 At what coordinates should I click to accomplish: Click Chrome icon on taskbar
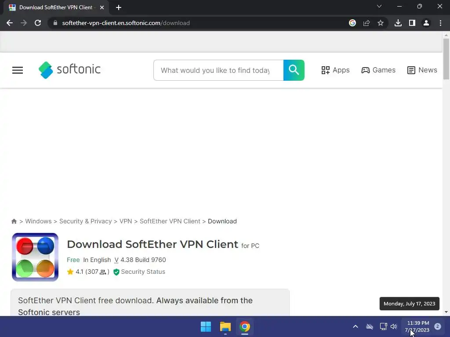245,326
